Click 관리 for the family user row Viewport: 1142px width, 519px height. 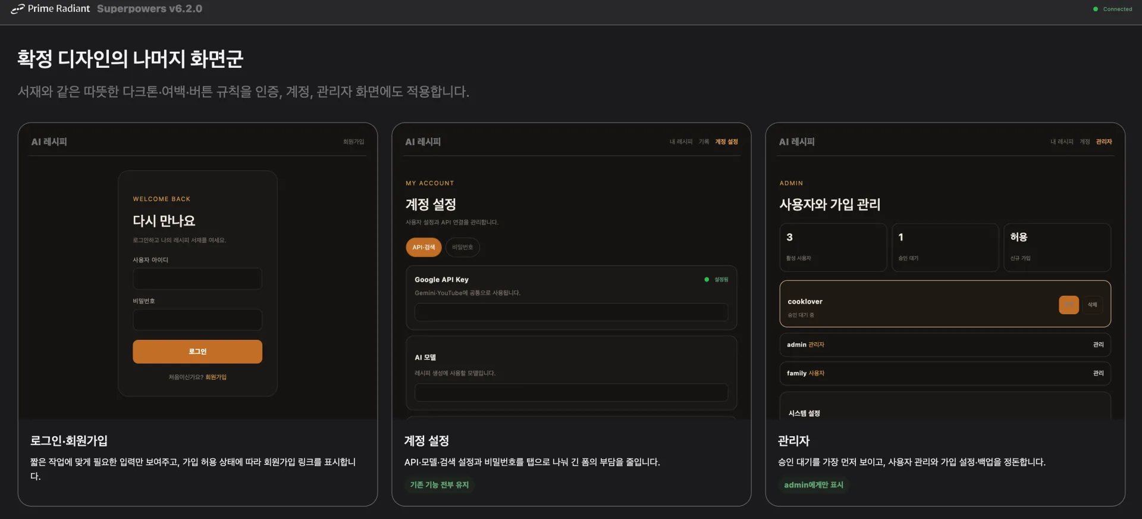pyautogui.click(x=1098, y=373)
